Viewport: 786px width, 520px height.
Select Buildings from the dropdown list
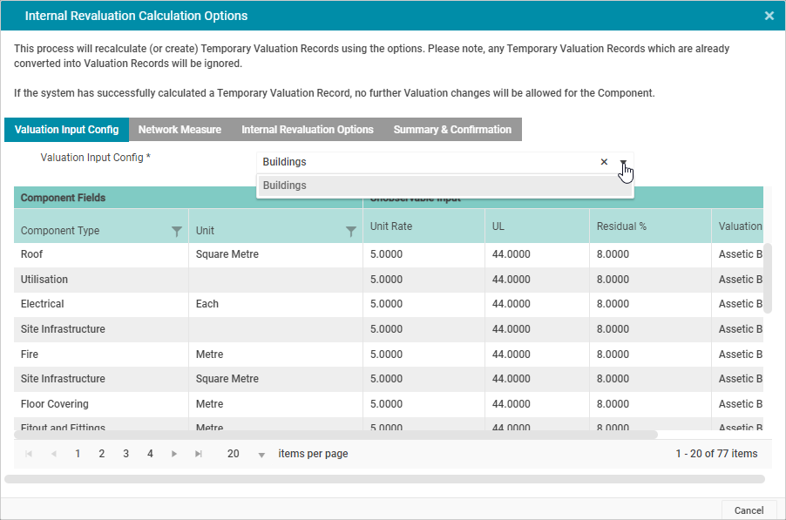click(x=444, y=186)
